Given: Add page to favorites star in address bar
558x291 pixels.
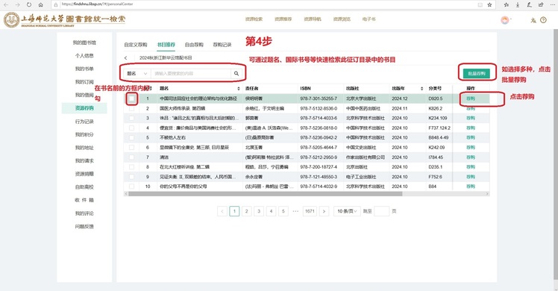Looking at the screenshot, I should (x=489, y=4).
